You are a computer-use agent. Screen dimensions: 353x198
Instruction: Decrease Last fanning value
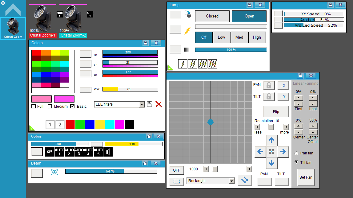pos(313,104)
